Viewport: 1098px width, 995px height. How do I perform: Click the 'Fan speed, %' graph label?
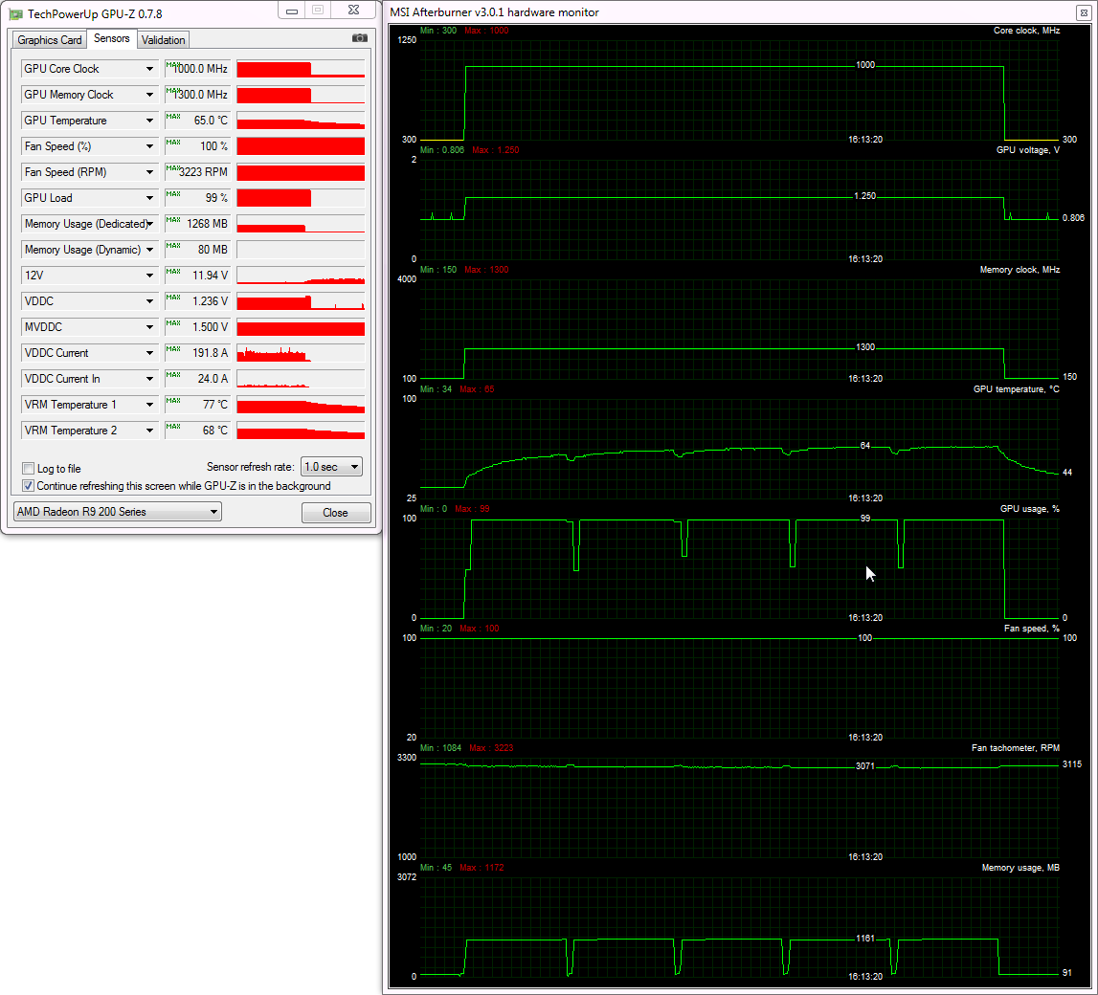(x=1032, y=629)
